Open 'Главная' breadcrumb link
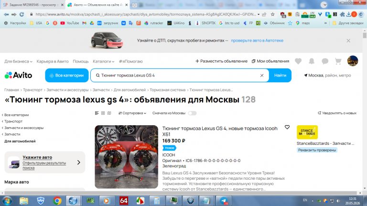This screenshot has width=367, height=206. point(11,90)
